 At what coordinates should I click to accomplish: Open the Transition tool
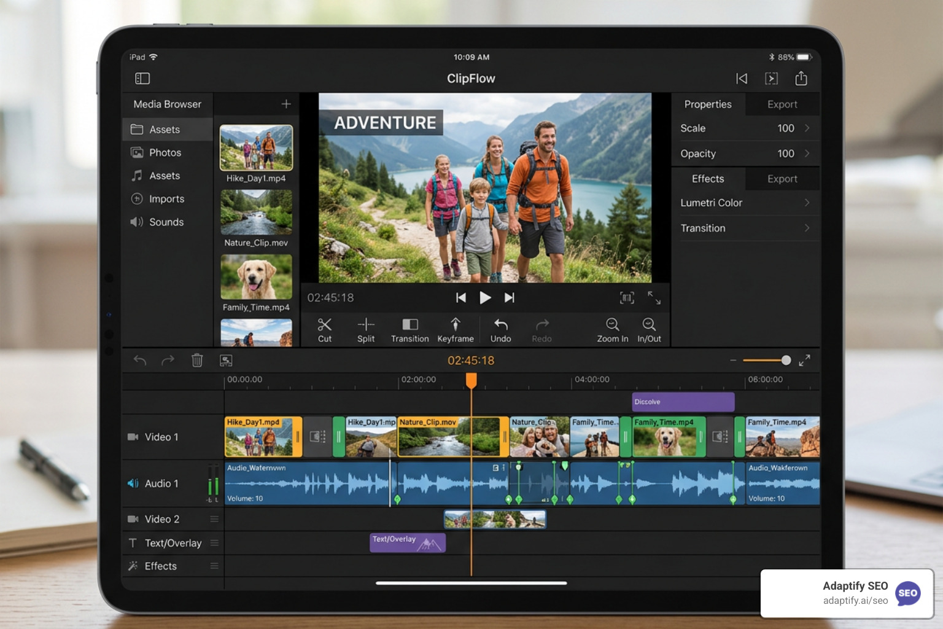pos(409,330)
